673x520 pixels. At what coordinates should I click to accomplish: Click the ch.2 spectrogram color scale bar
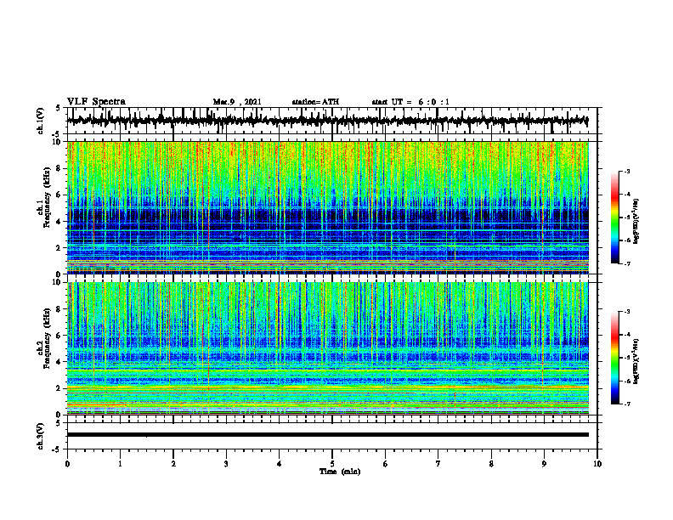click(x=614, y=358)
